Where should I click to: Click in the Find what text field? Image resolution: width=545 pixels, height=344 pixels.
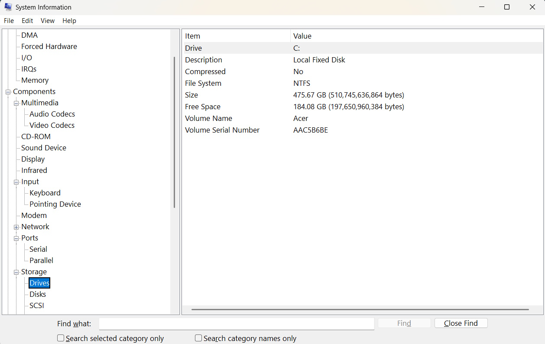(236, 324)
